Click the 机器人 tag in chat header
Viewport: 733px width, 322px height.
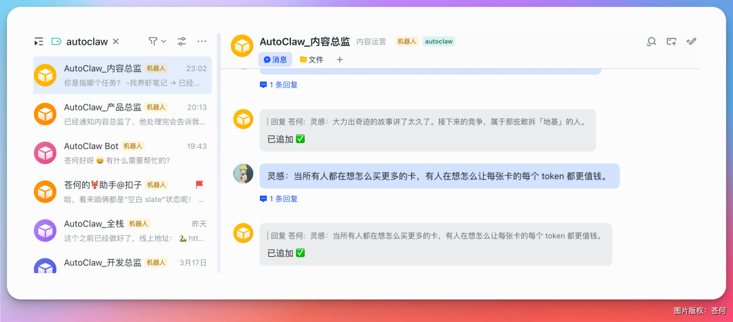tap(407, 41)
